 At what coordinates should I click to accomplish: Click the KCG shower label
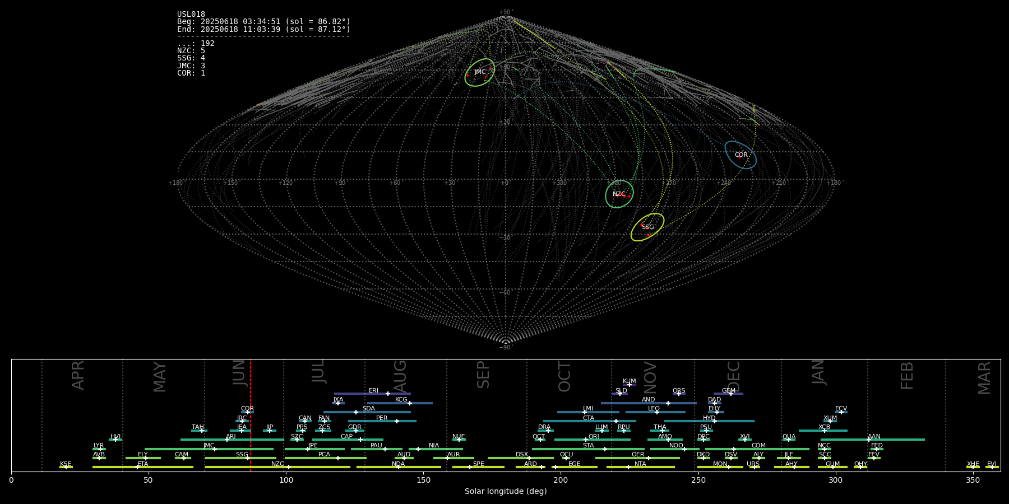click(x=401, y=400)
